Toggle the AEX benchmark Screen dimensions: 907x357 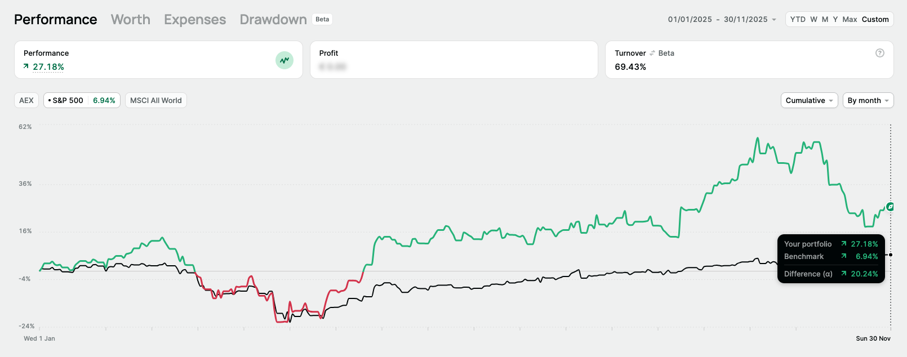26,100
